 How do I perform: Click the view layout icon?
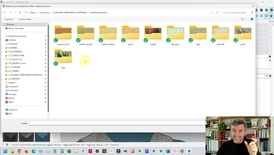click(x=242, y=19)
